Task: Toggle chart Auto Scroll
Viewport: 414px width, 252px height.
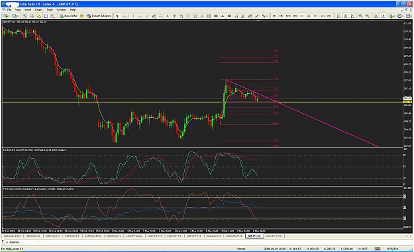Action: [x=376, y=16]
